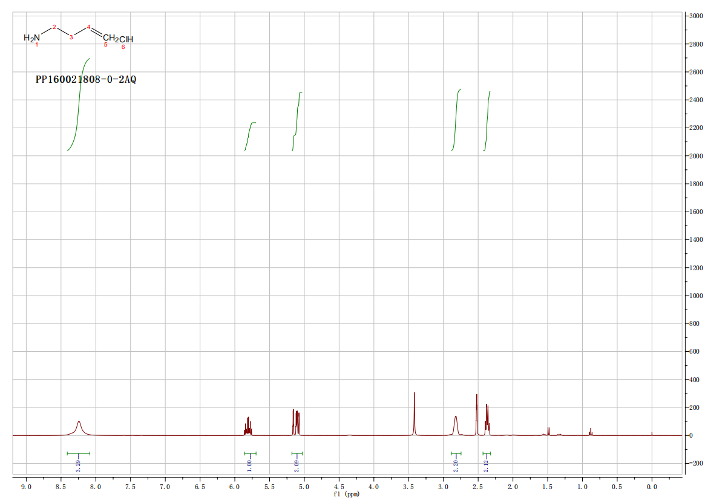Select the small peak near 1.49 ppm
This screenshot has width=728, height=503.
pos(548,430)
